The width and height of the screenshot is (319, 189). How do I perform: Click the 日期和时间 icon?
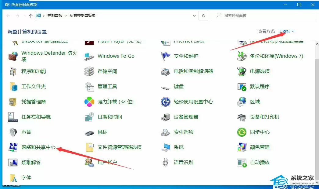[89, 117]
